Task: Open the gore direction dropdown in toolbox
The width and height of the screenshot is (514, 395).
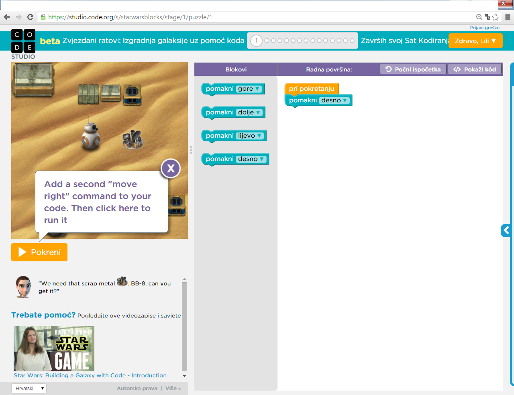Action: coord(249,89)
